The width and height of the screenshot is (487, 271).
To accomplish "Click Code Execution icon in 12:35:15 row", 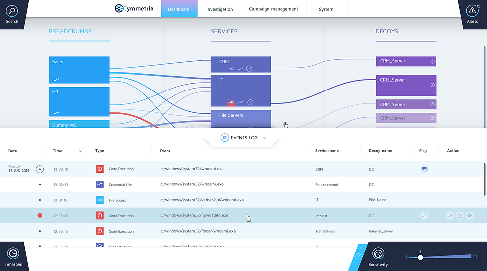I will click(x=100, y=231).
